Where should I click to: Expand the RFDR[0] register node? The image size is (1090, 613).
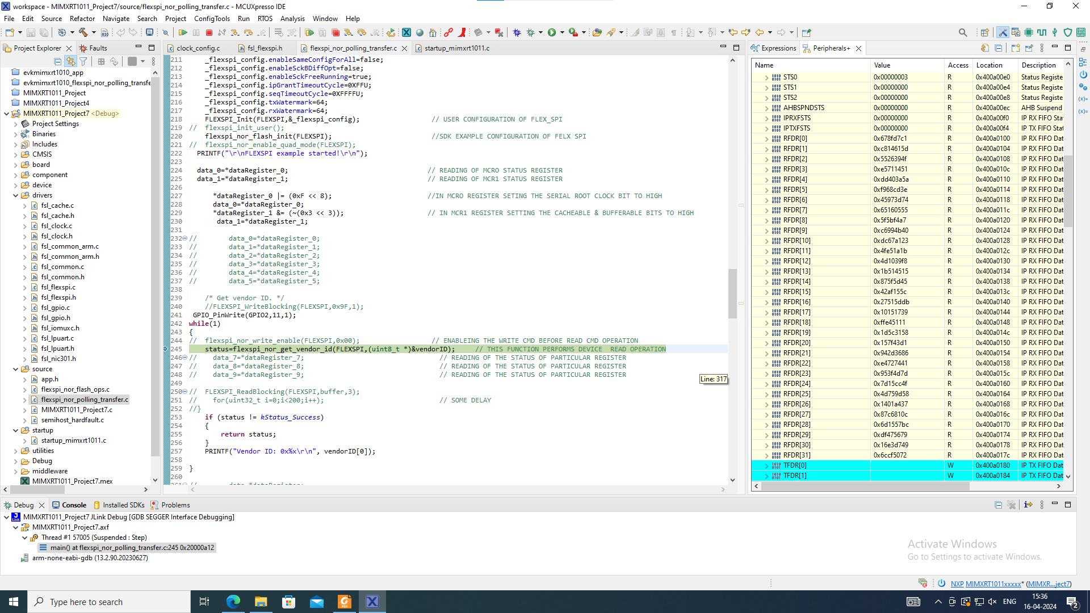[768, 138]
